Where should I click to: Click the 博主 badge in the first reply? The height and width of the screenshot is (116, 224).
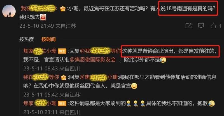[x=62, y=51]
